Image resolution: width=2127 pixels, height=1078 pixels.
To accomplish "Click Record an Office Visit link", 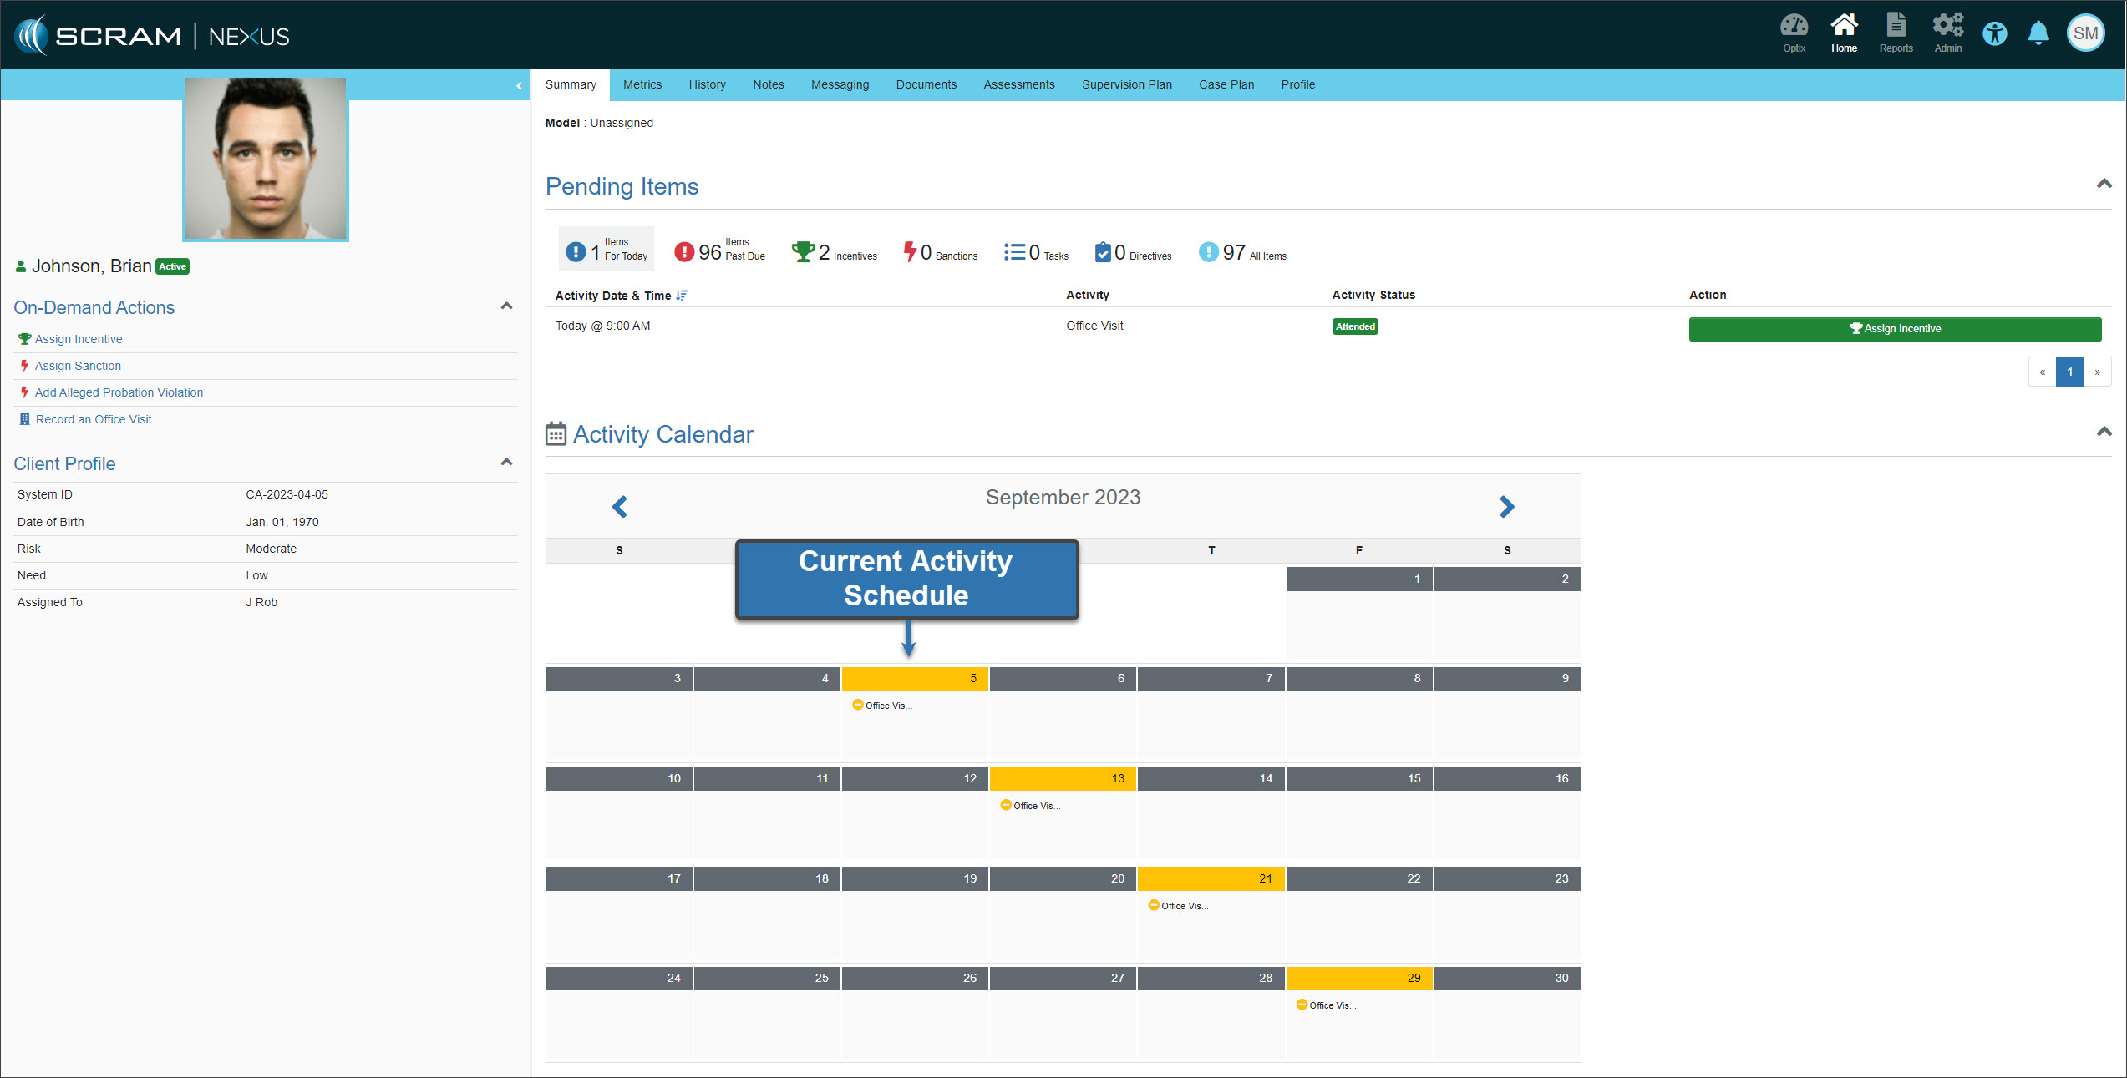I will [x=94, y=419].
